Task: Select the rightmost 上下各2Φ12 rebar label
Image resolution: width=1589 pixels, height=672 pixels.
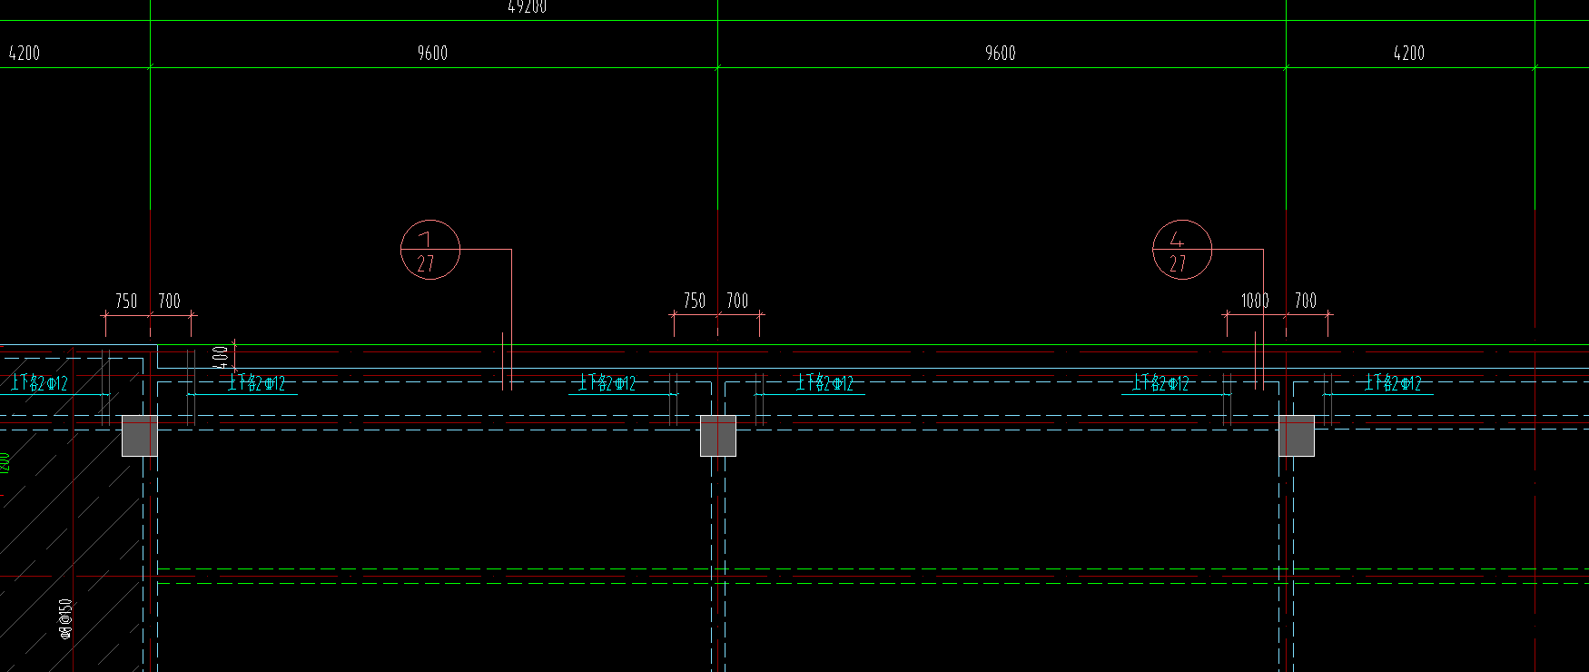Action: point(1394,383)
